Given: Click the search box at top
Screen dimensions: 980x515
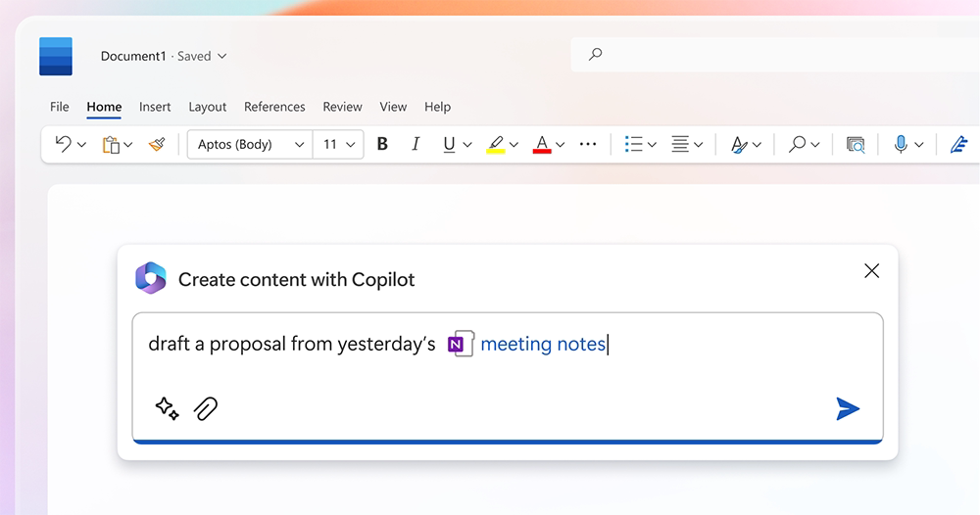Looking at the screenshot, I should [x=774, y=55].
